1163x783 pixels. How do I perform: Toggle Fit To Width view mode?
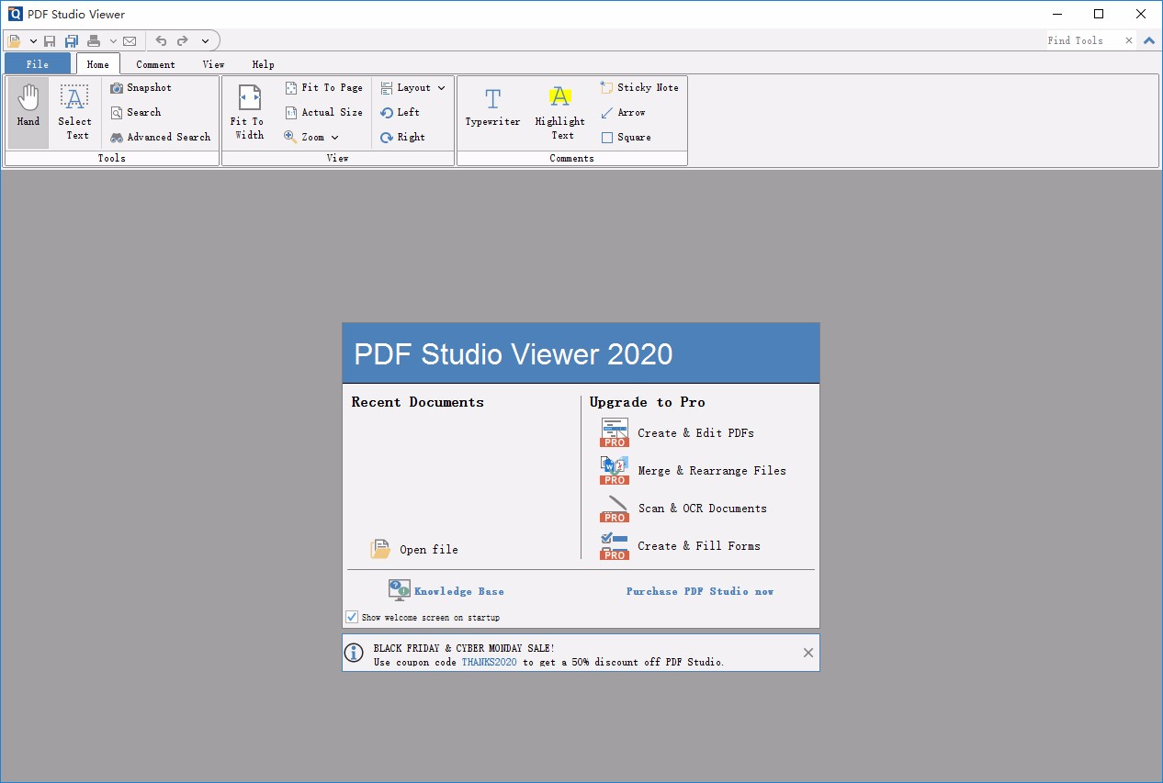point(247,110)
